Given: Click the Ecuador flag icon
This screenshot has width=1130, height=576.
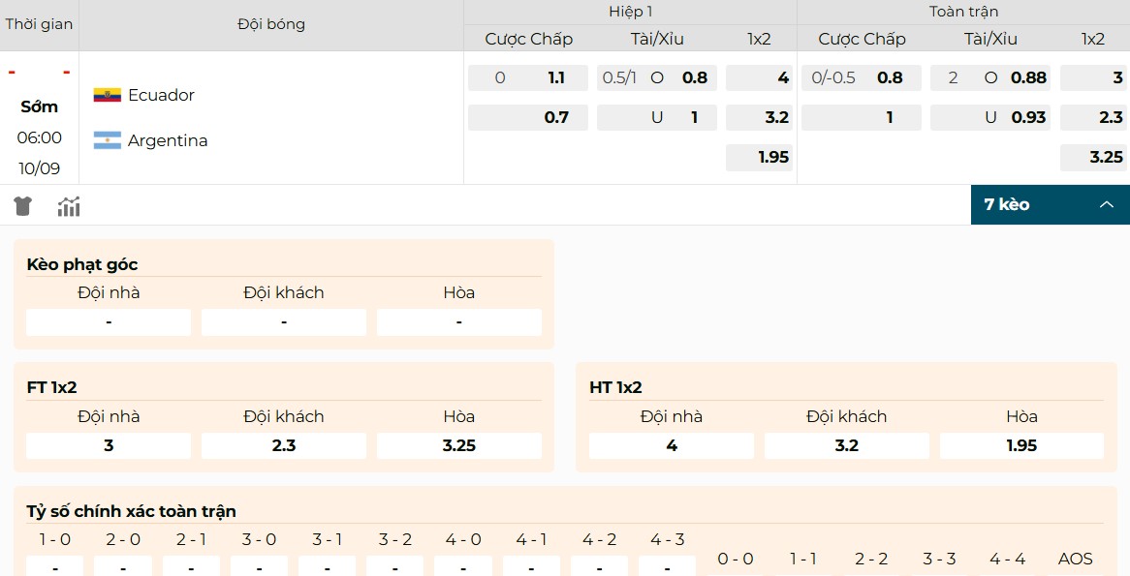Looking at the screenshot, I should (x=107, y=95).
